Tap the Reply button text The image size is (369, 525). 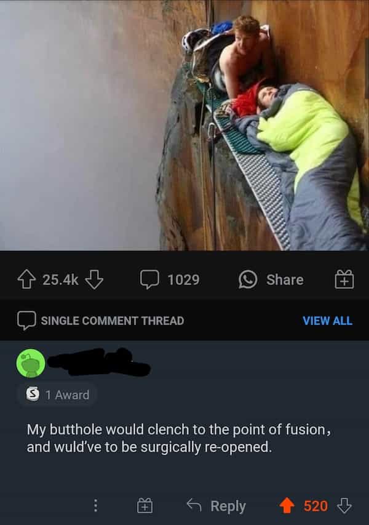[228, 506]
